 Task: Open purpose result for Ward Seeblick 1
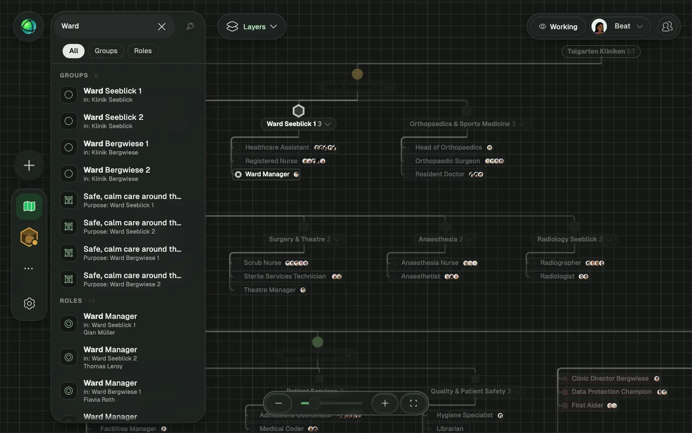point(128,200)
